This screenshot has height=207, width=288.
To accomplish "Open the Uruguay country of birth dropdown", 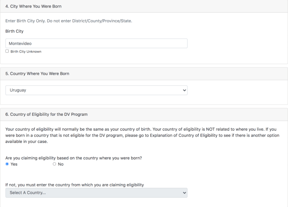I will [96, 90].
